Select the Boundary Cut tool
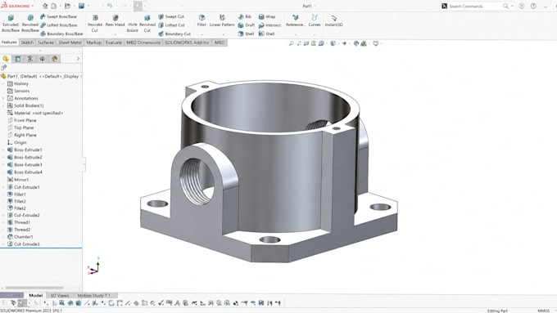557x313 pixels. [x=174, y=34]
